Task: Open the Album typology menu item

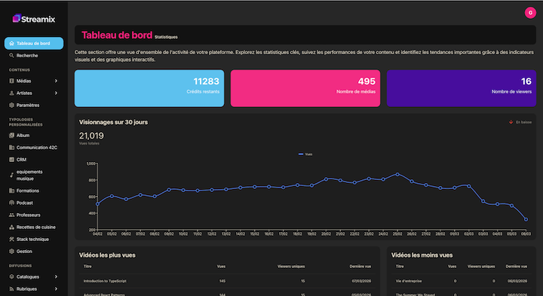Action: click(34, 136)
